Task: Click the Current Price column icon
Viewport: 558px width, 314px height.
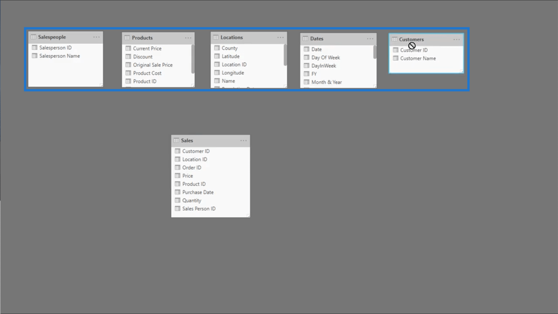Action: pos(128,49)
